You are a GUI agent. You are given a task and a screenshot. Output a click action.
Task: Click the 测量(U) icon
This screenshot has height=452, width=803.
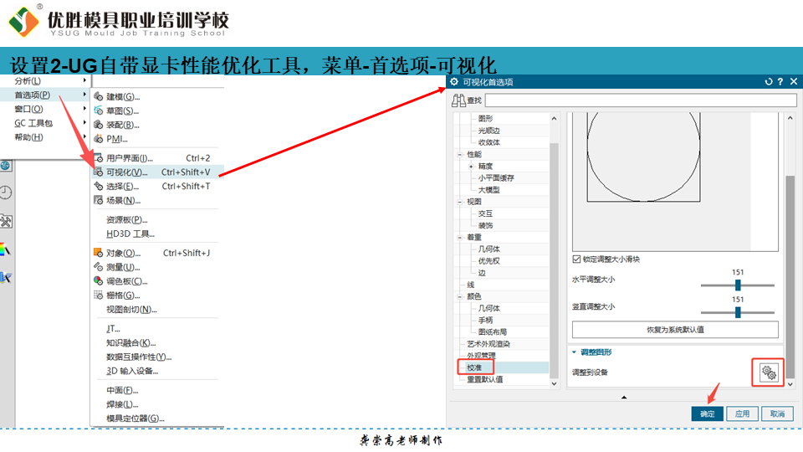click(x=99, y=267)
